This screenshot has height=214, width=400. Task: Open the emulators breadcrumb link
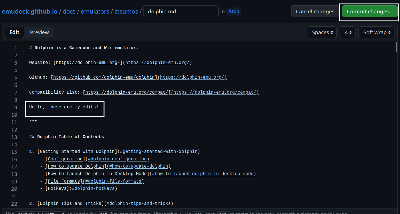95,11
